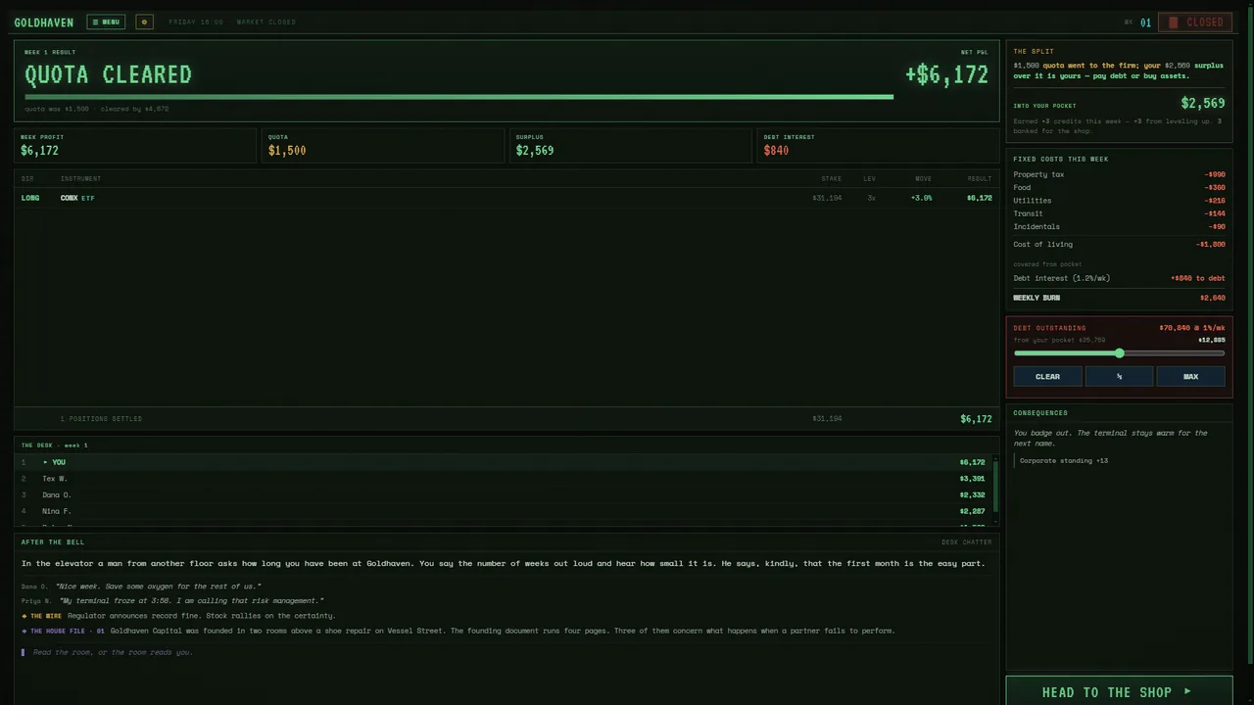1254x705 pixels.
Task: Open the Menu button
Action: pos(106,22)
